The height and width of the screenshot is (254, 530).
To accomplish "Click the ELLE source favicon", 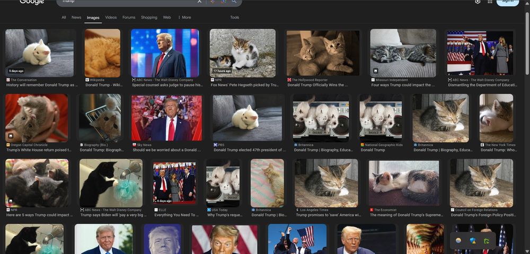I will pyautogui.click(x=156, y=209).
